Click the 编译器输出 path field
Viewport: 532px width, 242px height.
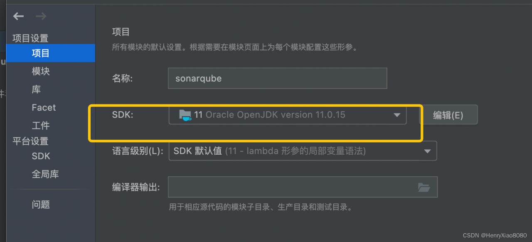click(x=303, y=187)
